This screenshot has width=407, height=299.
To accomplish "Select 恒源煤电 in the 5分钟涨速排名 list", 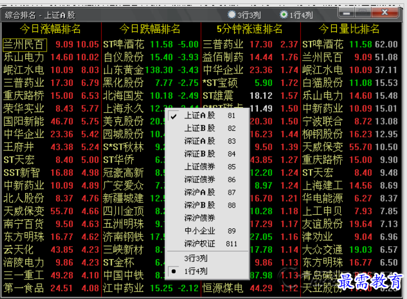I will [223, 288].
